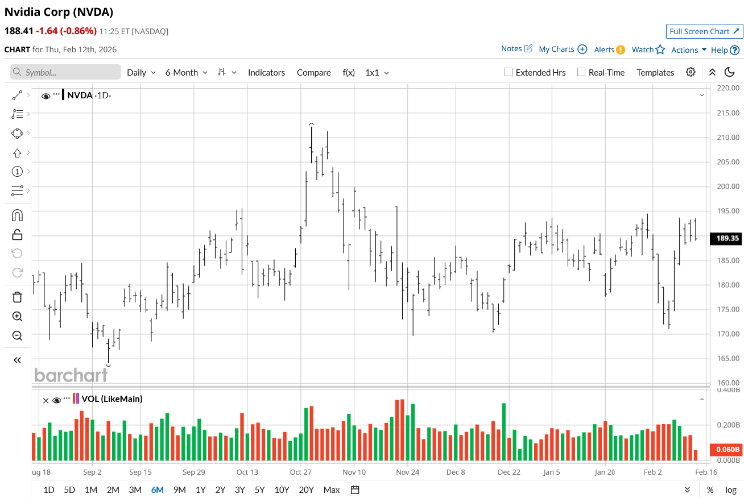Screen dimensions: 744x498
Task: Redo the last chart action
Action: [x=17, y=272]
